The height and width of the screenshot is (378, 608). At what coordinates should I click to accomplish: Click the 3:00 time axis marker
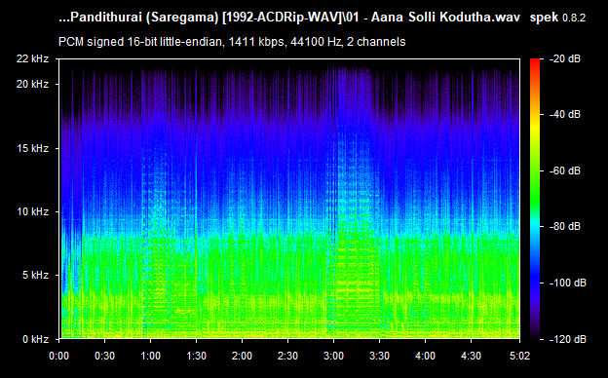(333, 356)
